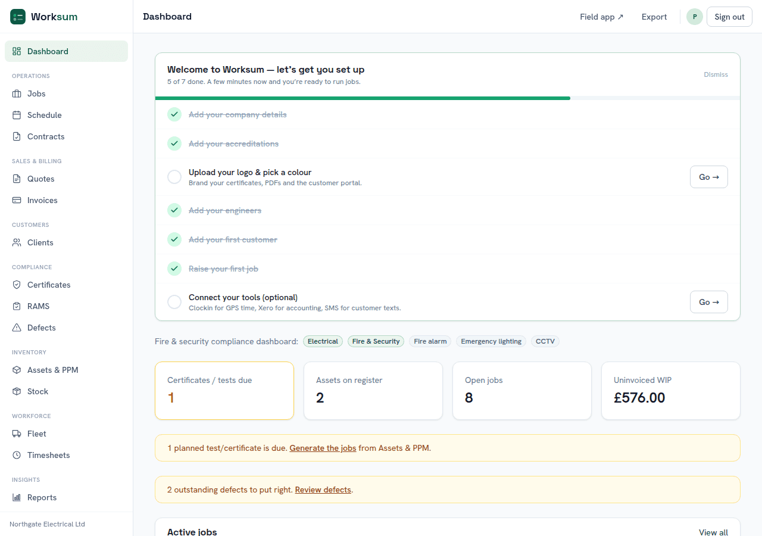
Task: Tick the circle for Upload your logo
Action: pos(174,177)
